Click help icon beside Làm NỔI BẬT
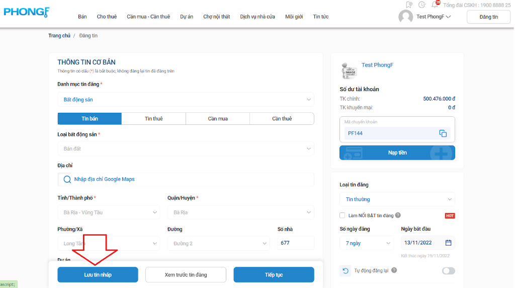This screenshot has height=288, width=515. [x=398, y=215]
